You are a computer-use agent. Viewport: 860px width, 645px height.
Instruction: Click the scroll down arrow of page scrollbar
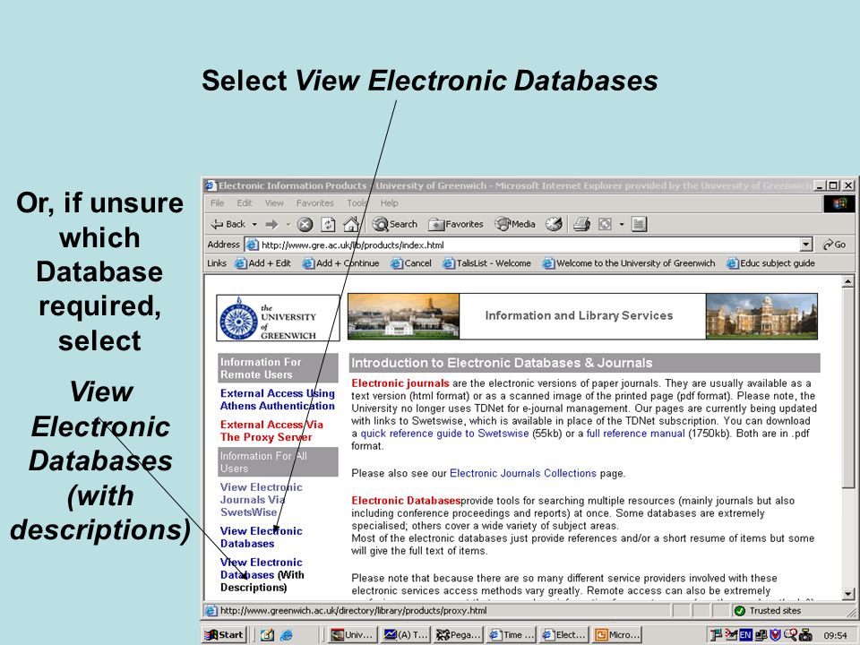point(848,594)
